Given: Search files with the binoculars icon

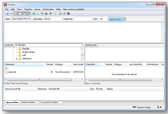Looking at the screenshot, I should tap(68, 14).
